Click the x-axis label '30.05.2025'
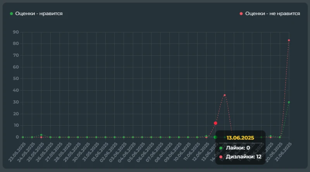This screenshot has width=310, height=172. coord(81,152)
